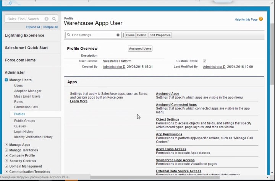Image resolution: width=275 pixels, height=181 pixels.
Task: Click the Manage Apps label
Action: pos(19,145)
